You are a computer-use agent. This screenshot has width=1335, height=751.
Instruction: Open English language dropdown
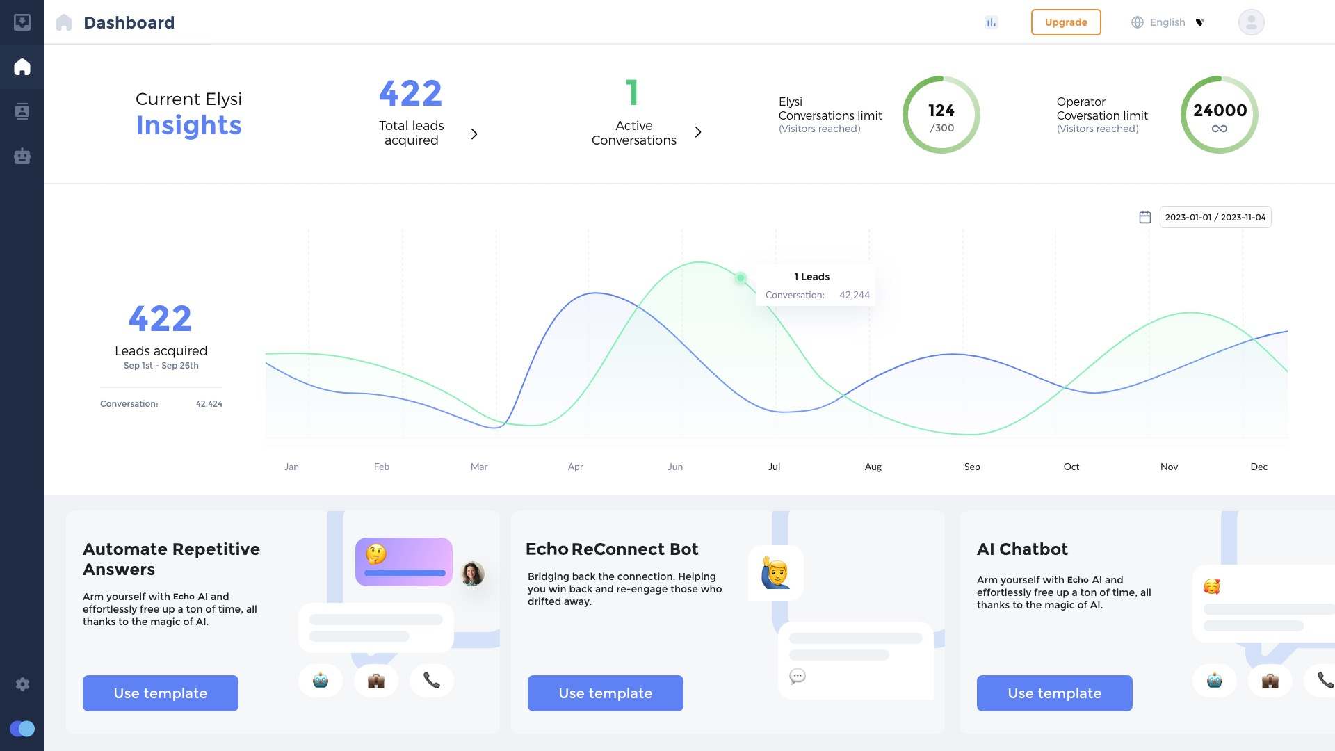[1168, 22]
